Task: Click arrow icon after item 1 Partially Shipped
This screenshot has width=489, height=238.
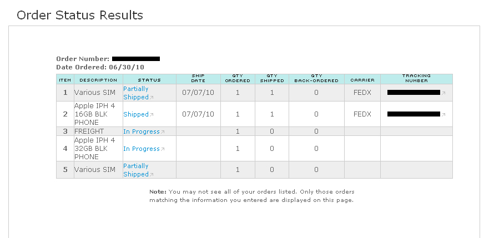Action: tap(152, 98)
